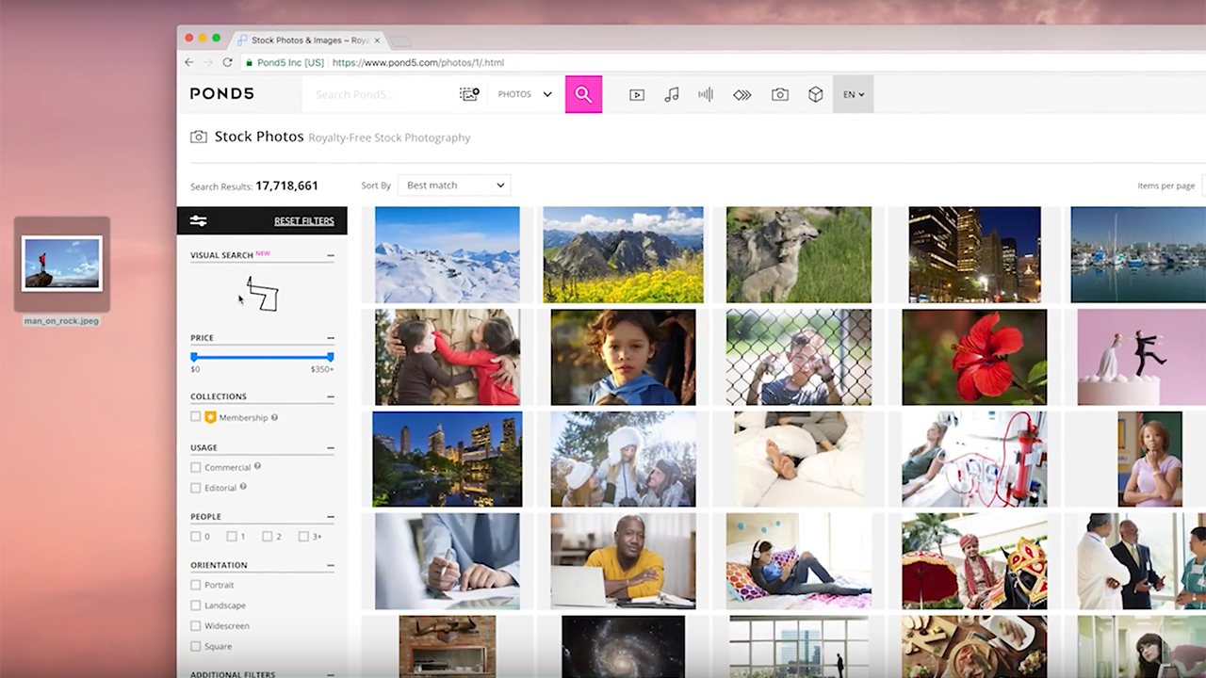Select Portrait orientation checkbox
1206x678 pixels.
[x=196, y=585]
